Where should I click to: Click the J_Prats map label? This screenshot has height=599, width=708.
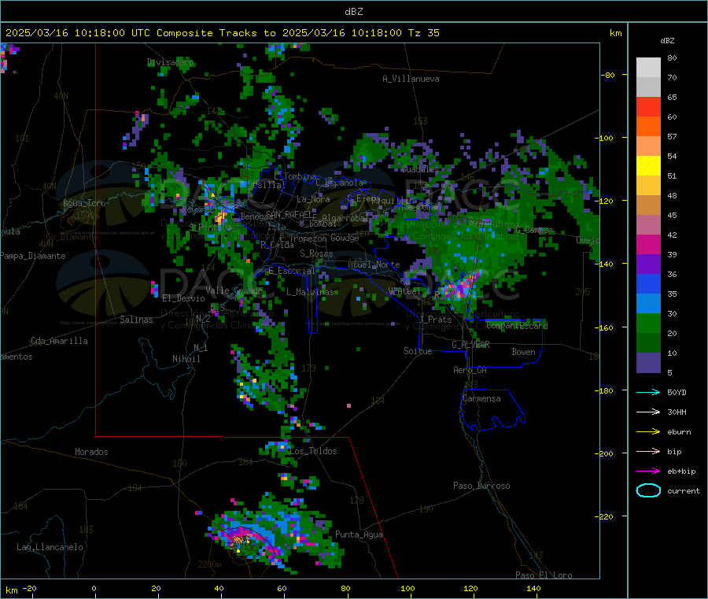(x=435, y=320)
